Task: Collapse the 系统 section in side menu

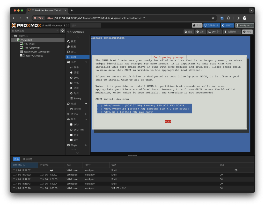Action: tap(86, 62)
